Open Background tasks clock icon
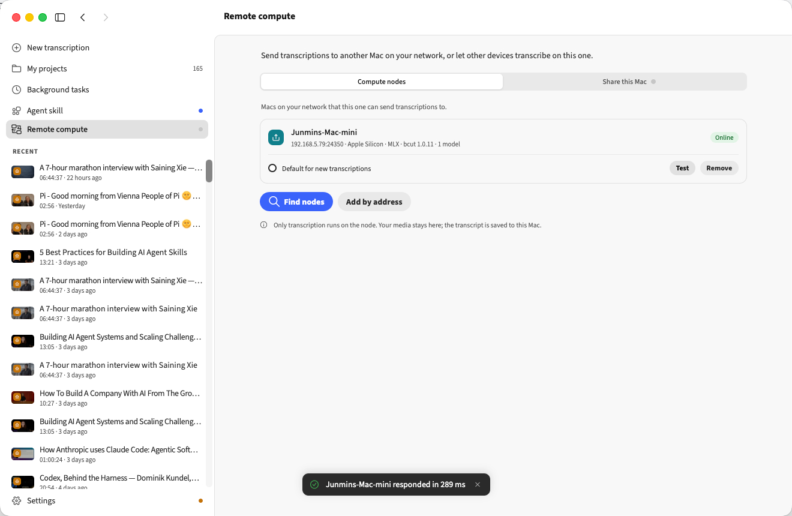The height and width of the screenshot is (516, 792). (16, 89)
